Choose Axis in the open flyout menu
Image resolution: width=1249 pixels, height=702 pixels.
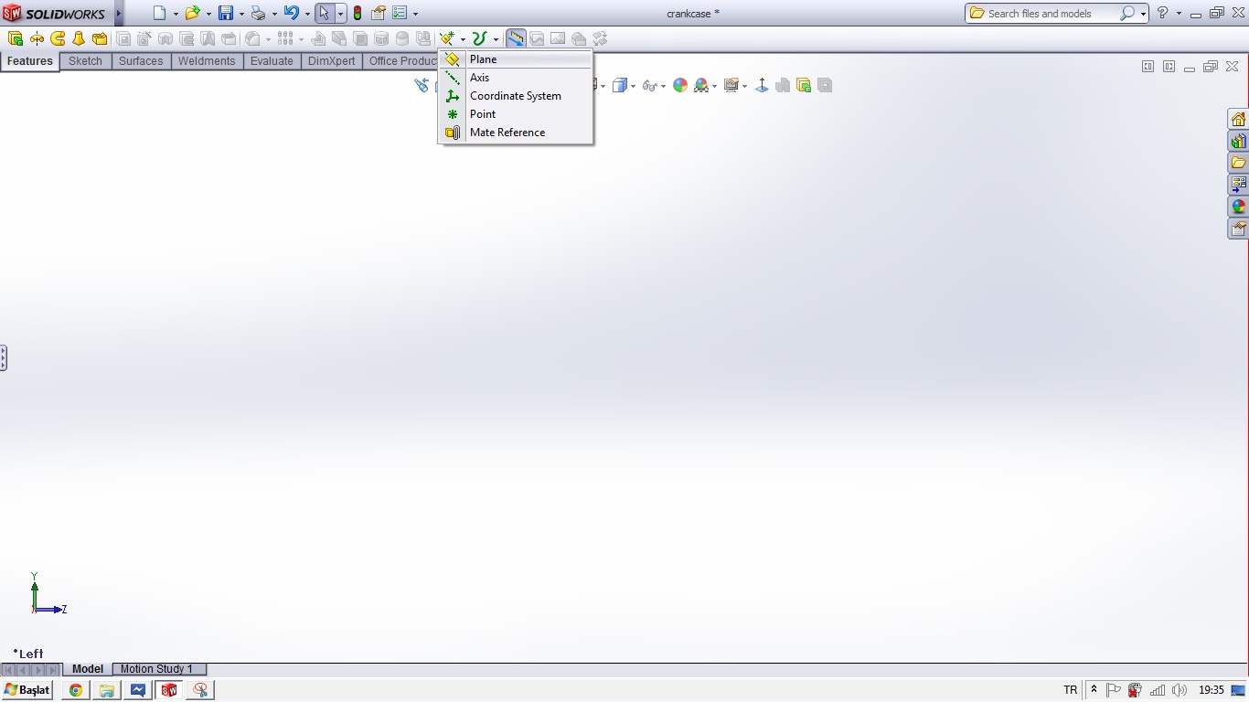(479, 78)
